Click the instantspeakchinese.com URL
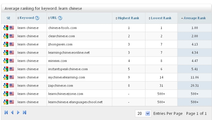The width and height of the screenshot is (212, 120). coord(68,69)
